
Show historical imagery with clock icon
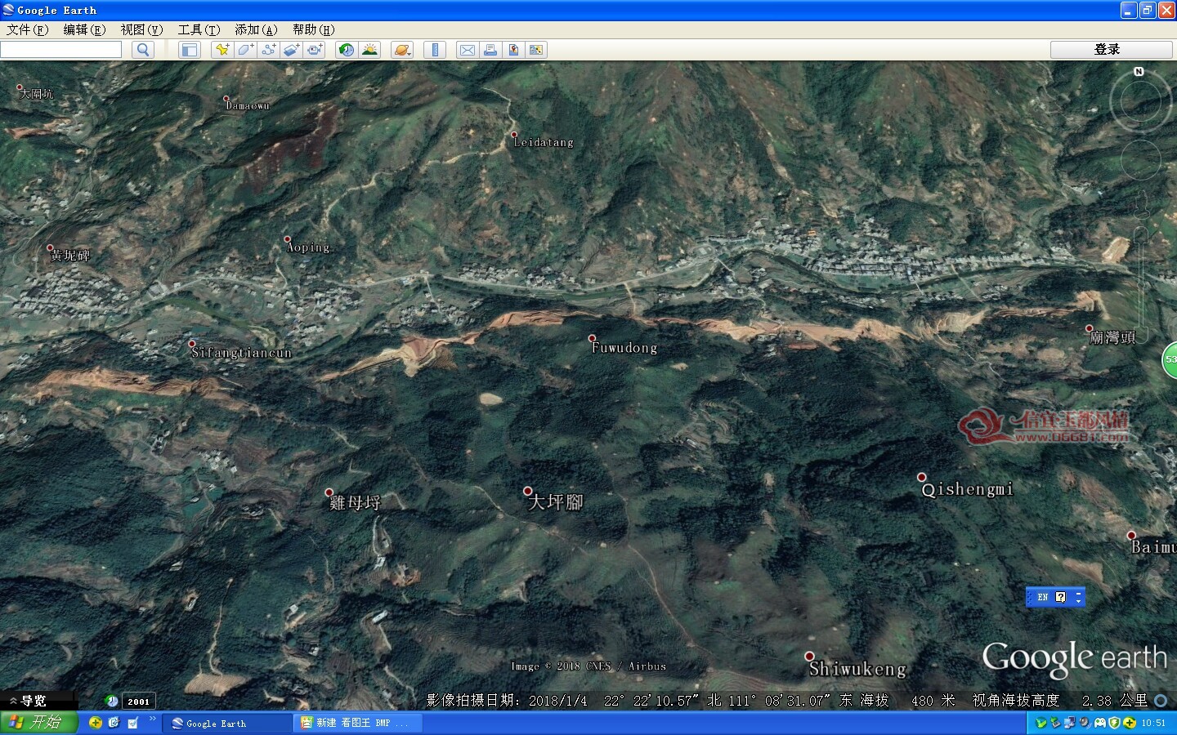click(x=347, y=50)
